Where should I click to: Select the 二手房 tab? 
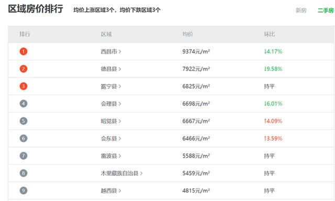click(x=326, y=10)
